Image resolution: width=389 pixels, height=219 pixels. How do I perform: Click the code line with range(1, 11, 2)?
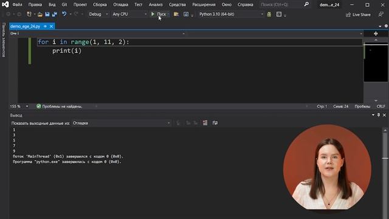pyautogui.click(x=83, y=42)
